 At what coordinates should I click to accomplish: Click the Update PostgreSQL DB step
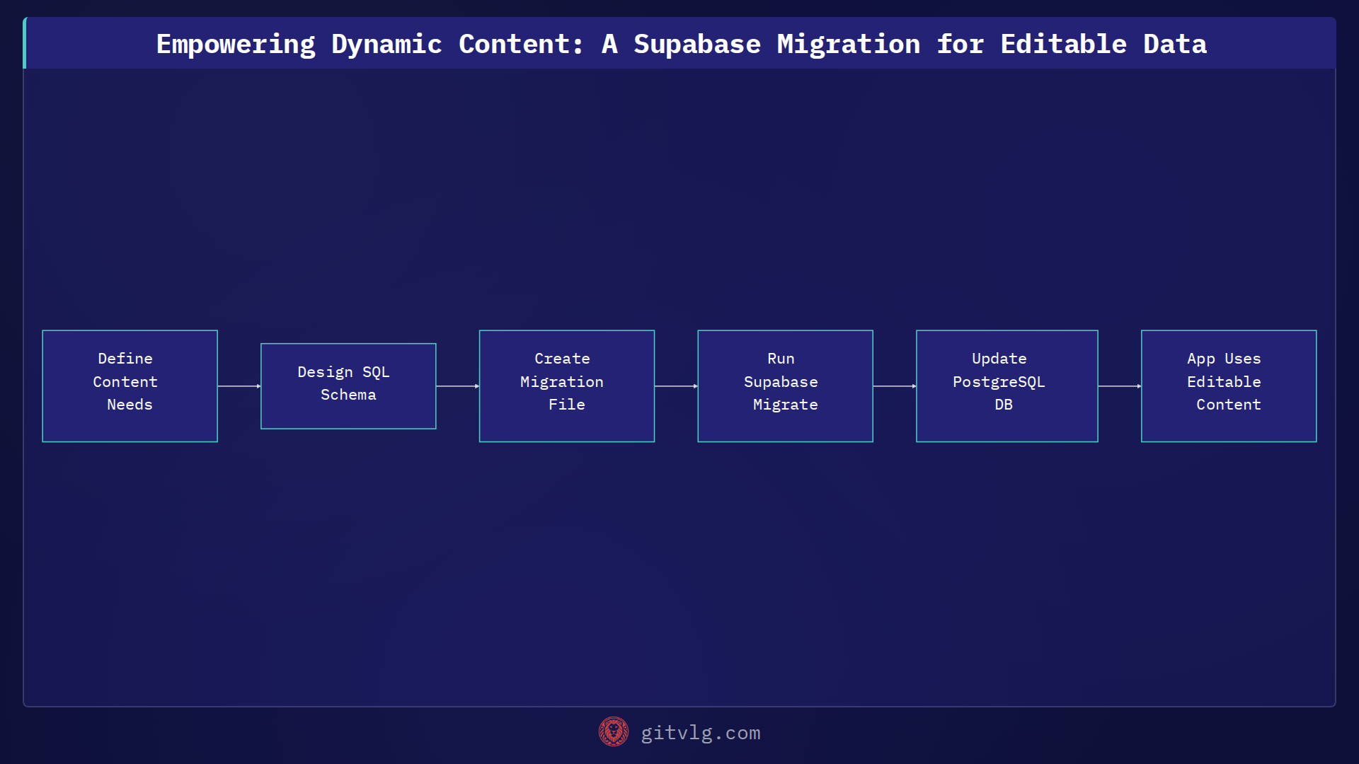1007,386
